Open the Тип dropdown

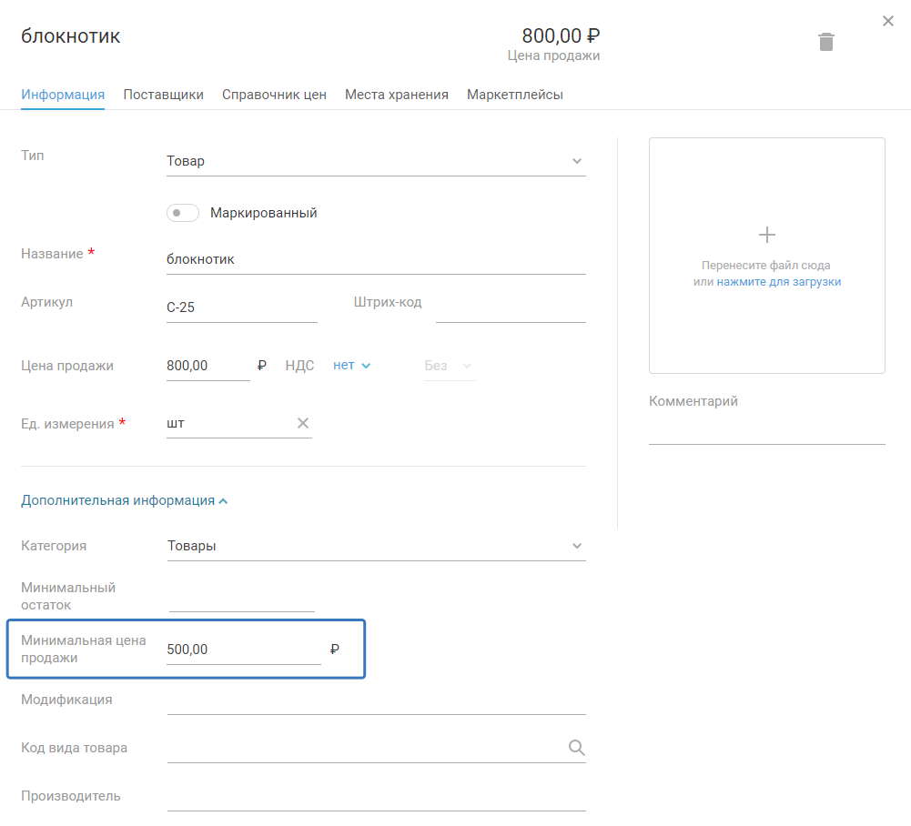375,161
